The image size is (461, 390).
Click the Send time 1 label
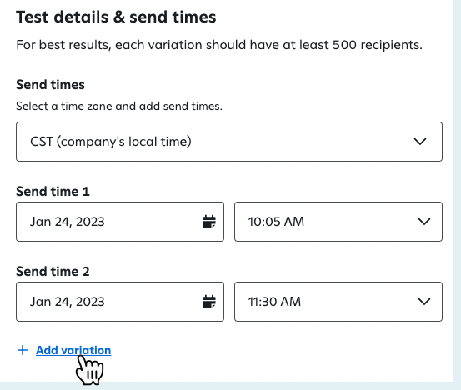pyautogui.click(x=53, y=192)
